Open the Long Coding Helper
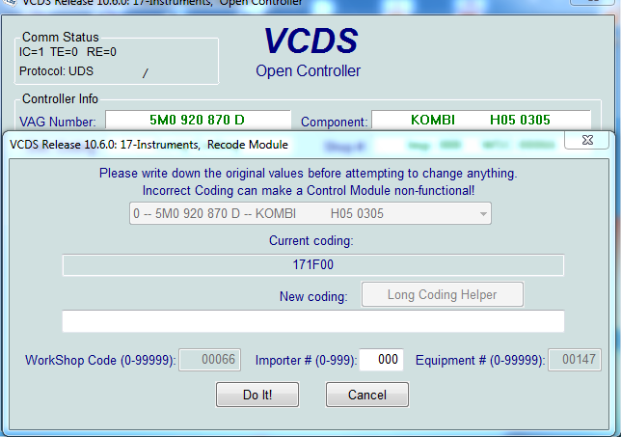621x437 pixels. coord(442,294)
